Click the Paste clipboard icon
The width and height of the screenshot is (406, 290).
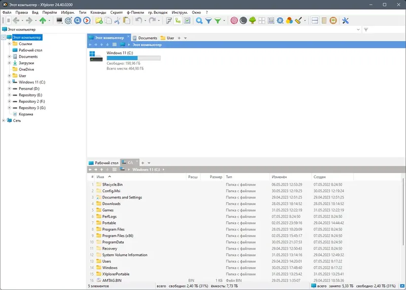[126, 20]
